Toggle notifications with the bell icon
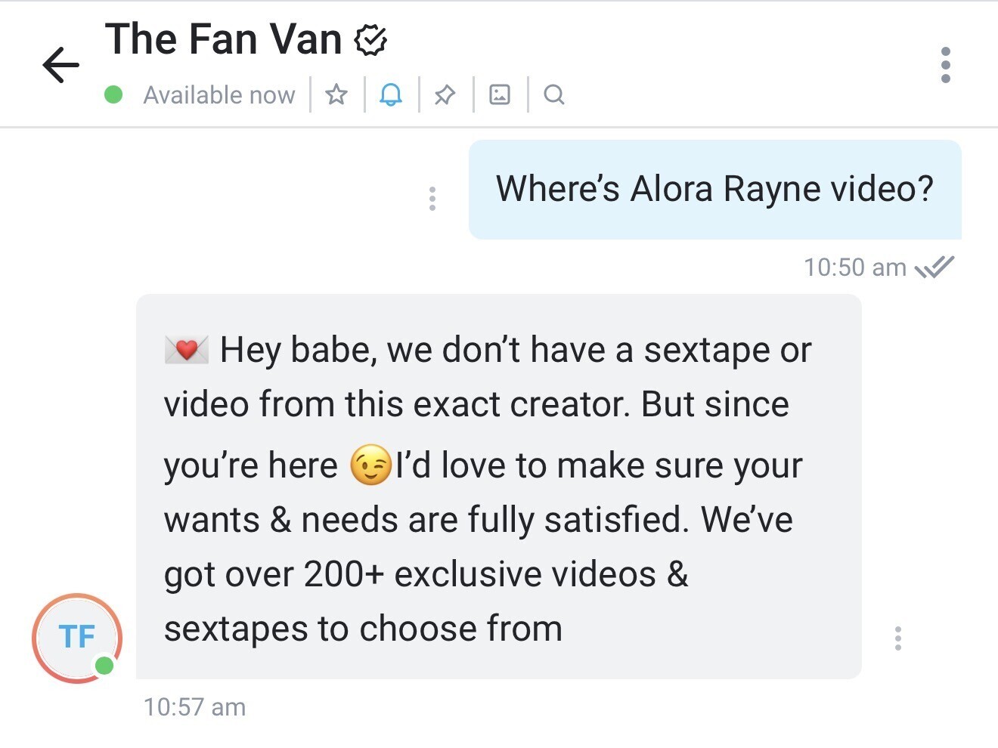998x748 pixels. click(391, 94)
